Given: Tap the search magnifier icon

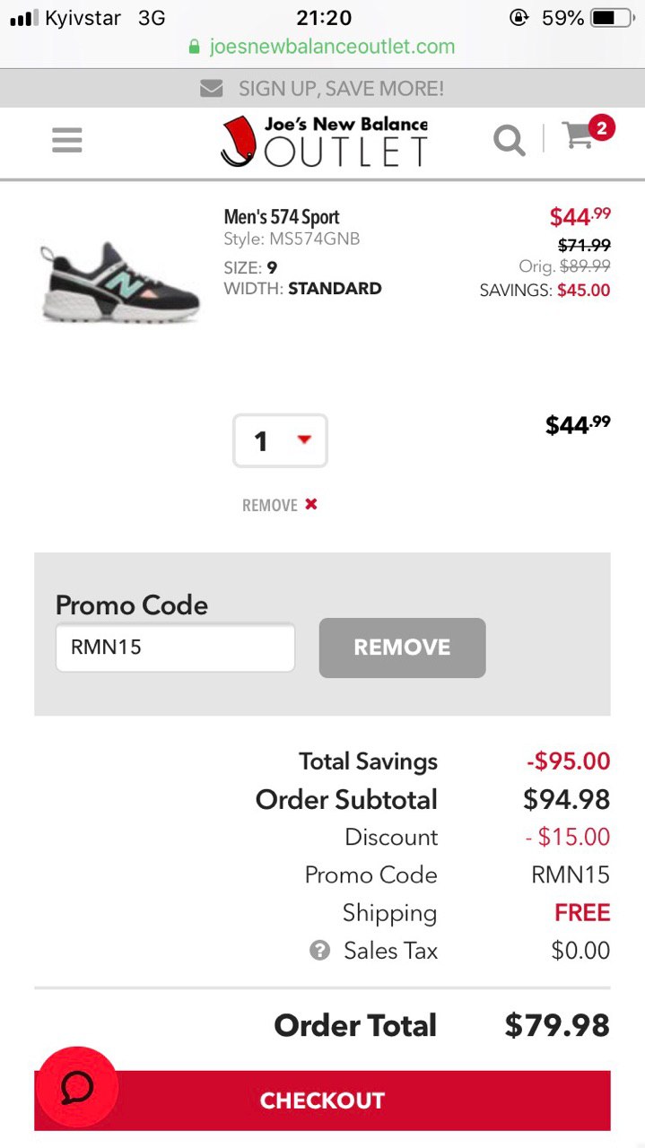Looking at the screenshot, I should pyautogui.click(x=510, y=140).
